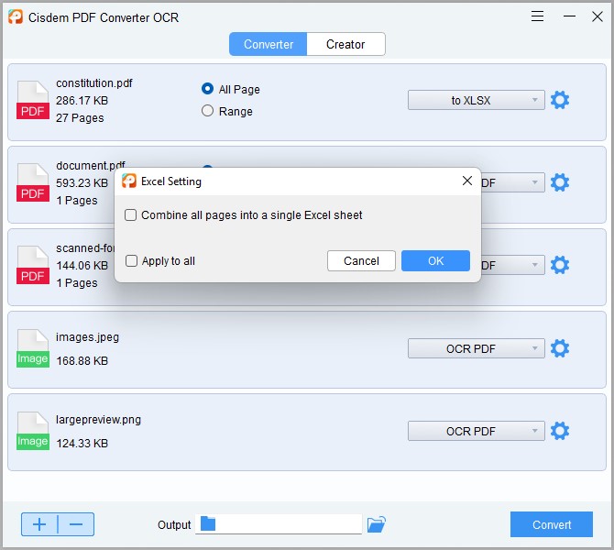Open the to XLSX format dropdown

477,100
